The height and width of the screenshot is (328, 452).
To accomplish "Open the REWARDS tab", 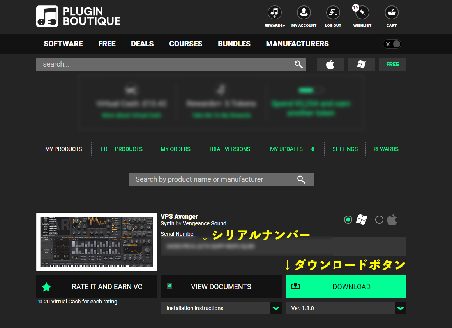I will pos(386,149).
